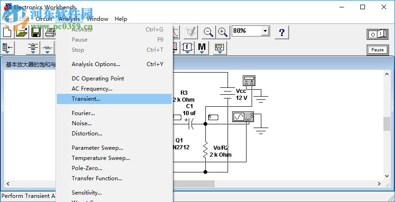Select Pole-Zero analysis
The height and width of the screenshot is (202, 395).
[x=114, y=168]
